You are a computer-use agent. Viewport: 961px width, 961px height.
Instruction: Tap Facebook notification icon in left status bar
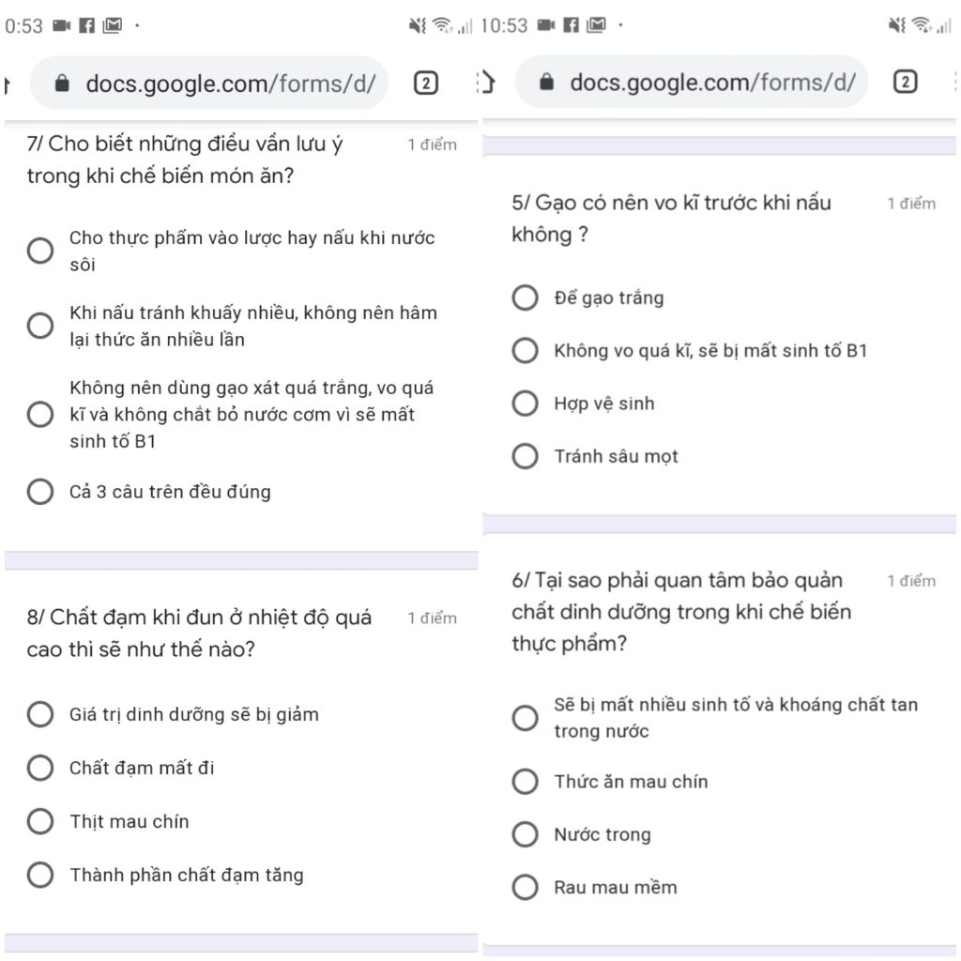(x=86, y=26)
